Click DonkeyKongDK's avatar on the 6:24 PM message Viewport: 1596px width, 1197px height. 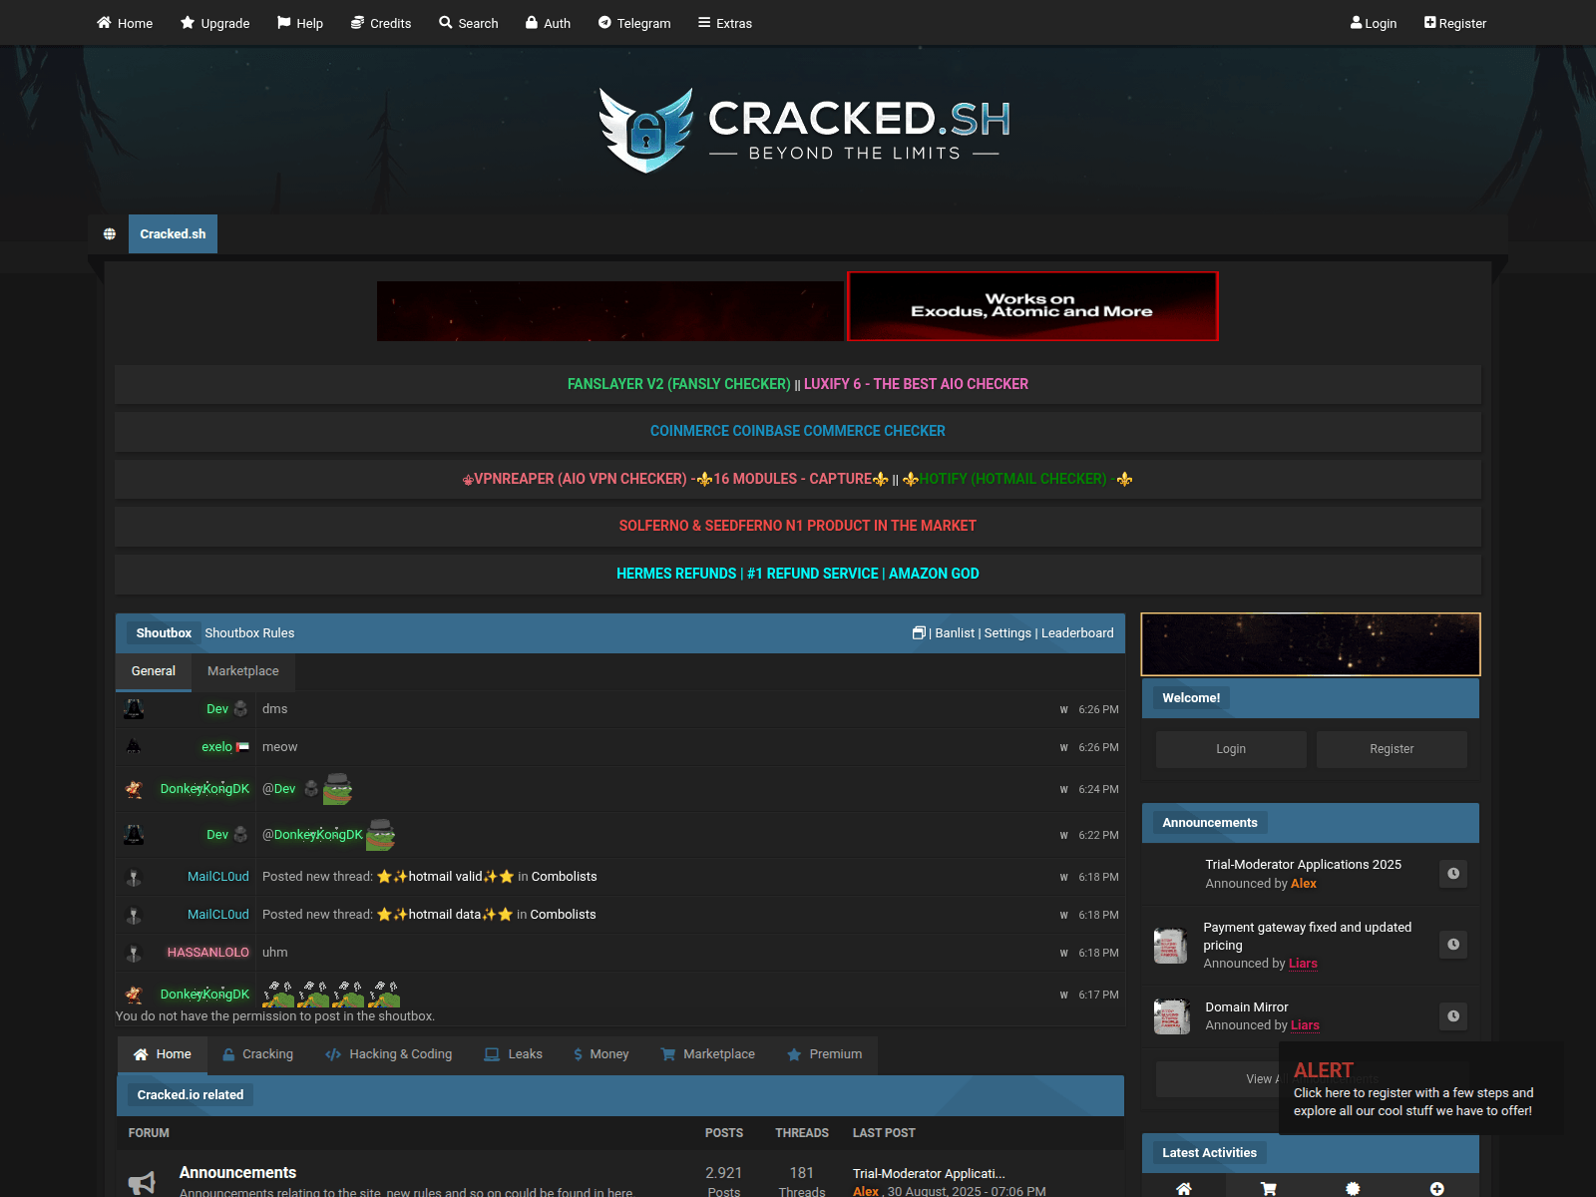click(x=134, y=789)
